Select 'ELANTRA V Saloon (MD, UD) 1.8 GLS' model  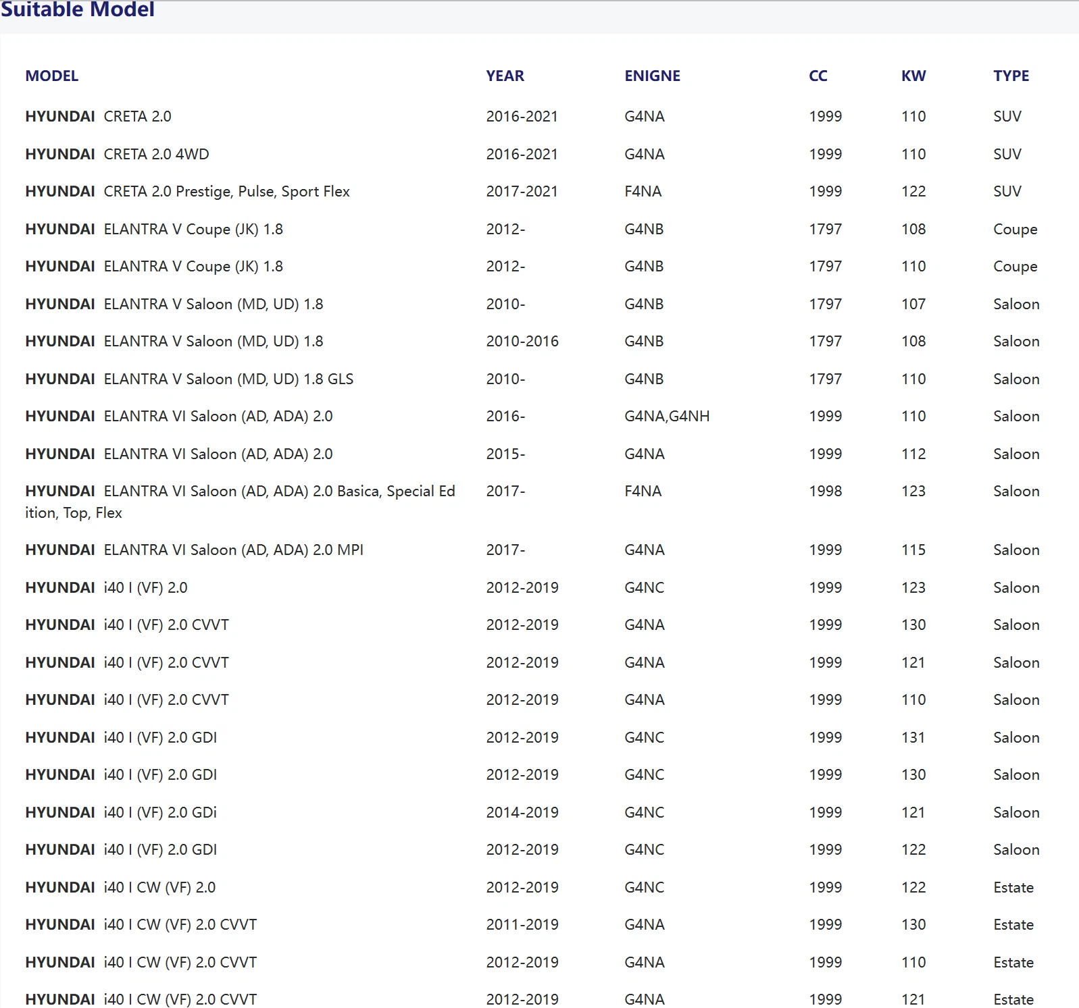coord(228,379)
